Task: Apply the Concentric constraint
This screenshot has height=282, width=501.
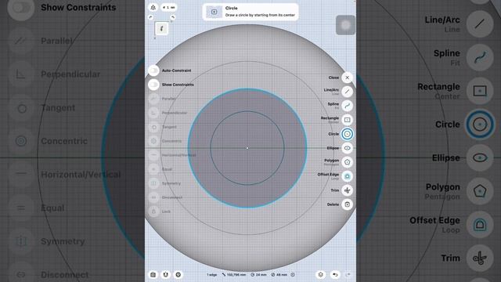Action: pos(153,141)
